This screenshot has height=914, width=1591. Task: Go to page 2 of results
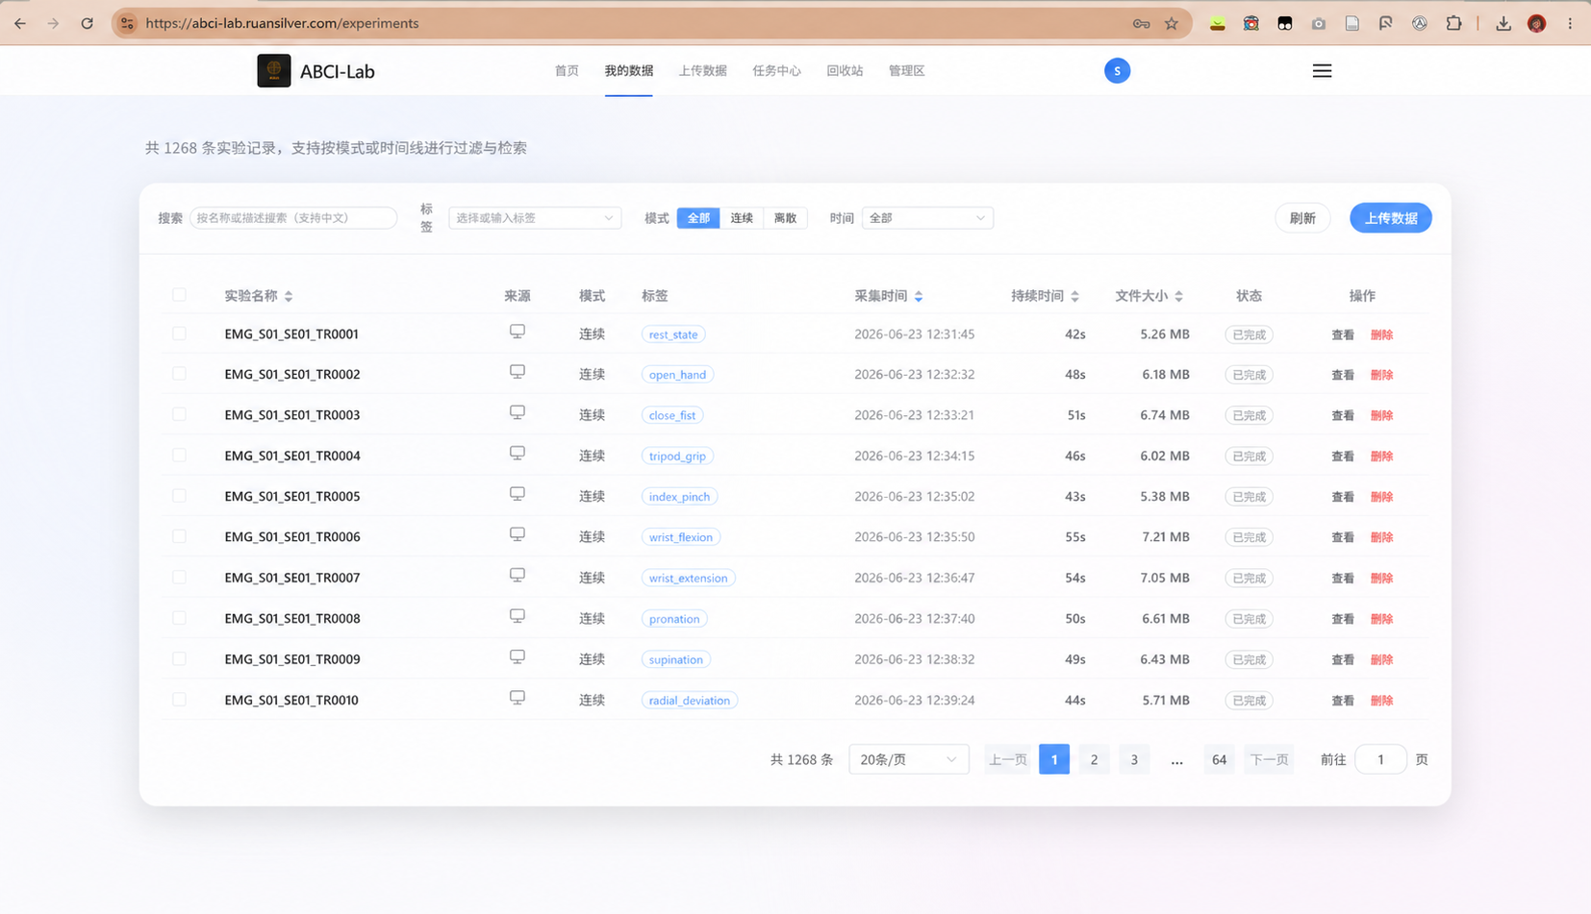(1094, 759)
